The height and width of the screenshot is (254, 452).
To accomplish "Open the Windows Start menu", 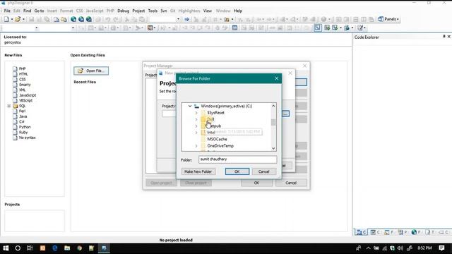I will [x=6, y=248].
